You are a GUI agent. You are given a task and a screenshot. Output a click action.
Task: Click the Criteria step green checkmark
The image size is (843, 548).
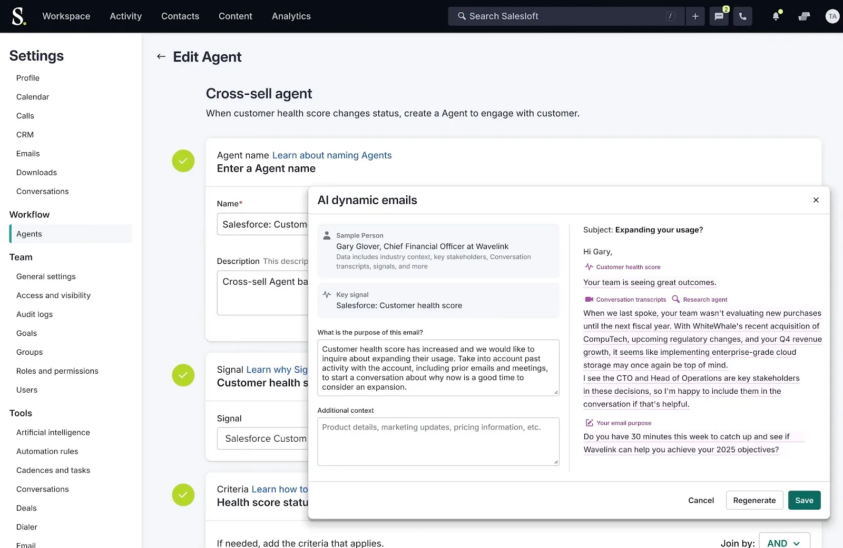coord(183,495)
